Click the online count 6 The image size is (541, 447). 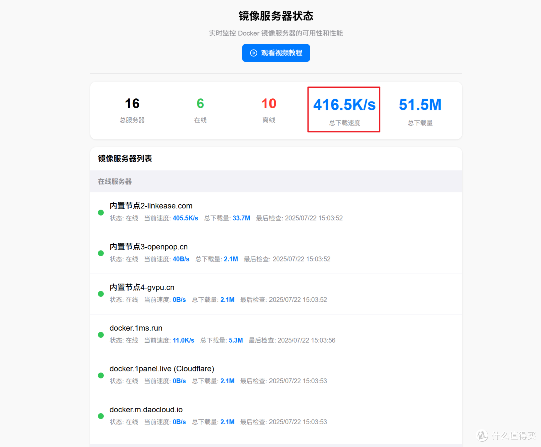pos(200,103)
